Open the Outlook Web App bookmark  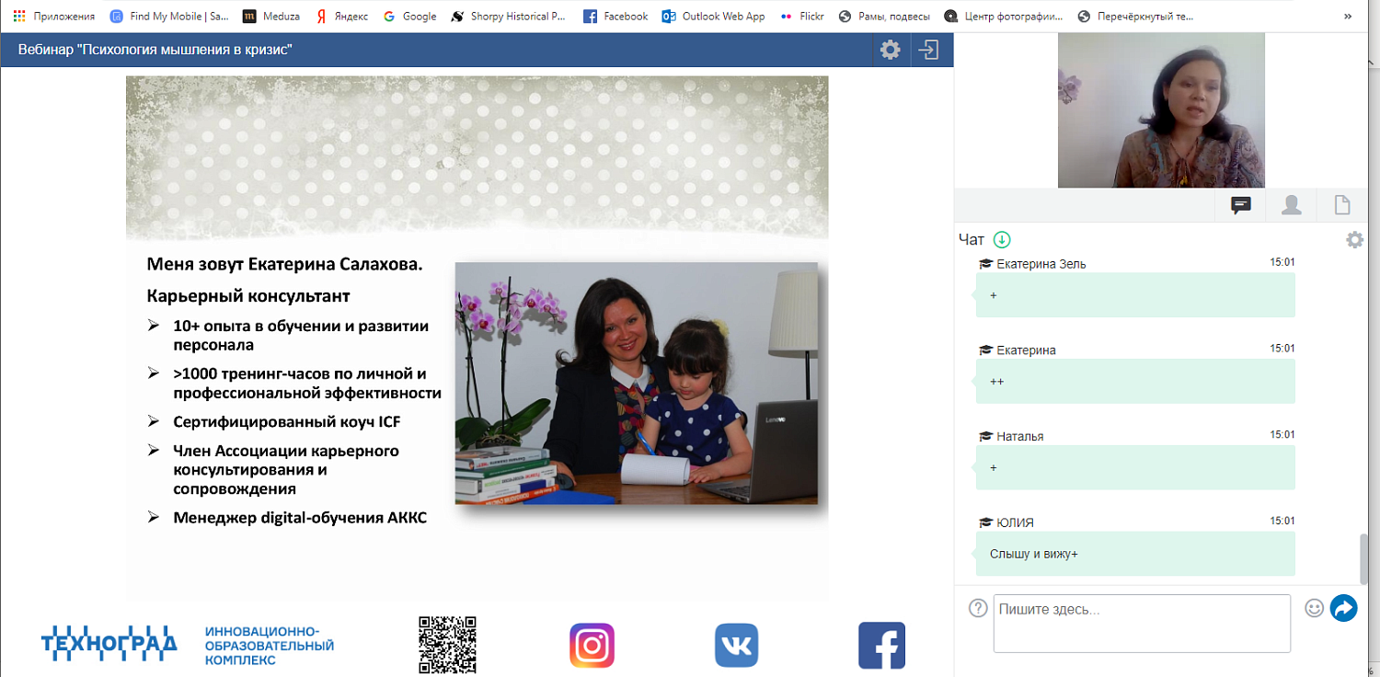713,16
